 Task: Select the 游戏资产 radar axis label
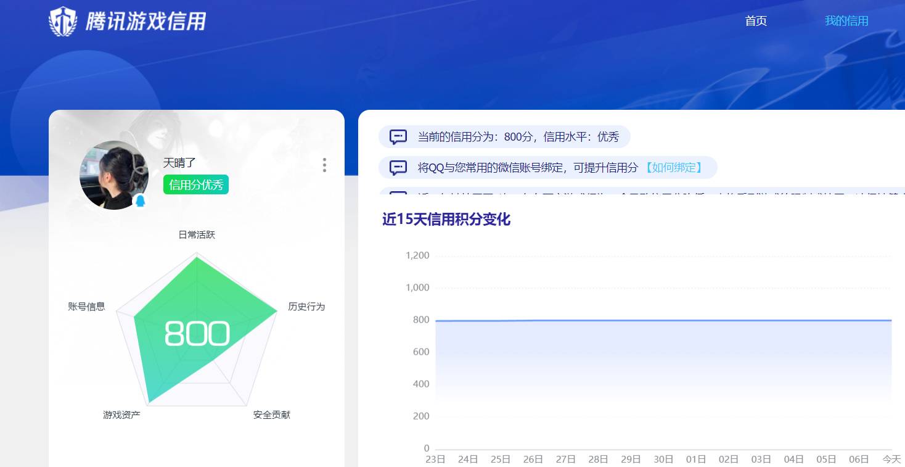[121, 415]
